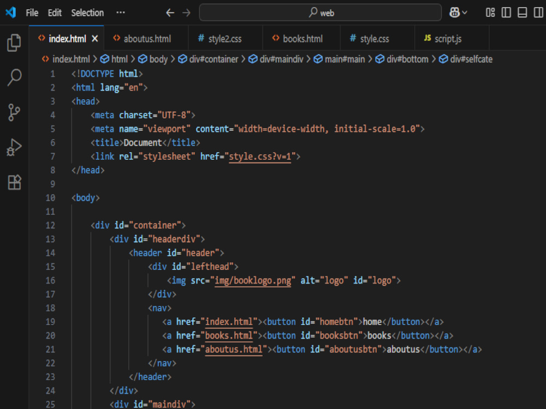The height and width of the screenshot is (409, 546).
Task: Switch to the aboutus.html tab
Action: click(x=146, y=39)
